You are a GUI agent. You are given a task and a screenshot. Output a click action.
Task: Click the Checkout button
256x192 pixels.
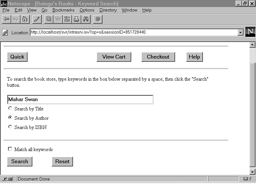click(158, 57)
